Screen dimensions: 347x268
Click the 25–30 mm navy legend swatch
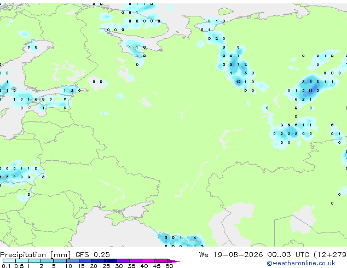111,261
